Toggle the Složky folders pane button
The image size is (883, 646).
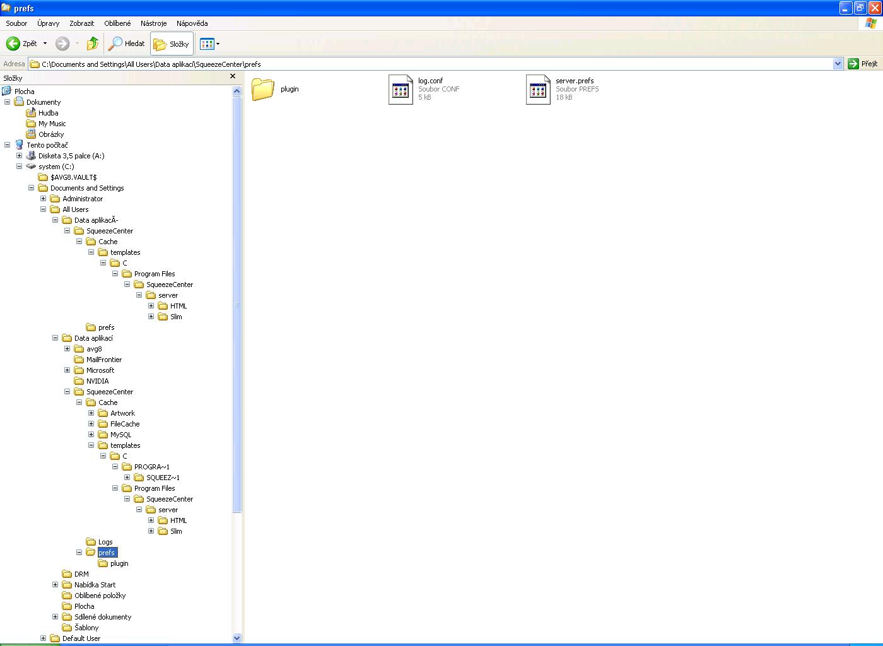[172, 44]
